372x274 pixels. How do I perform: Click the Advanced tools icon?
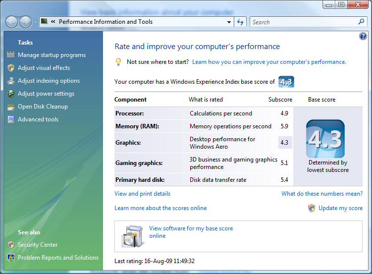(11, 119)
